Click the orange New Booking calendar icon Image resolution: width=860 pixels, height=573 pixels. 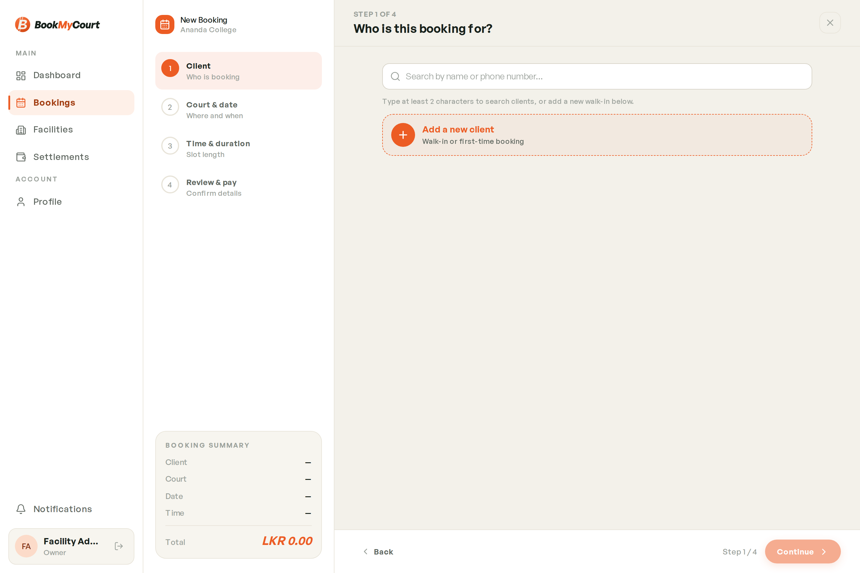click(x=165, y=24)
